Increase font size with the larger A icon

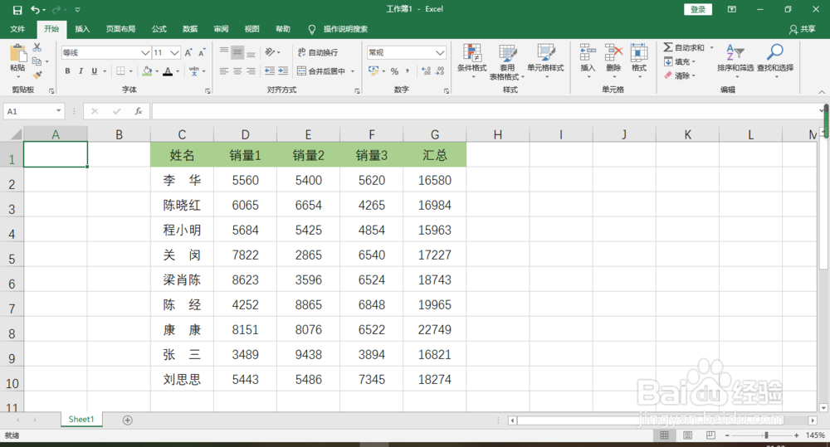point(188,53)
